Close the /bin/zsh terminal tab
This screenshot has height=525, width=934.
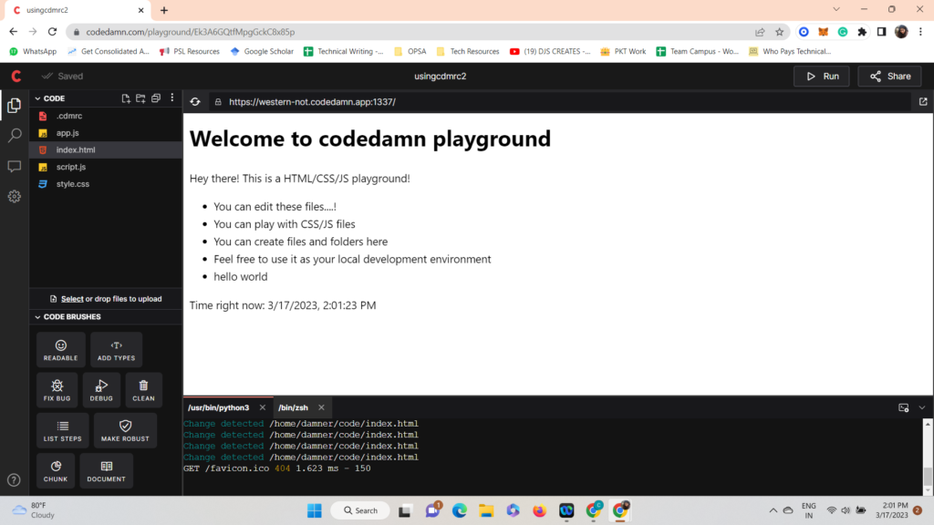pos(321,407)
